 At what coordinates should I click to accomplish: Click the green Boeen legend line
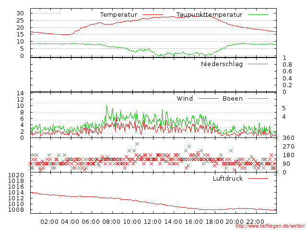pyautogui.click(x=258, y=98)
